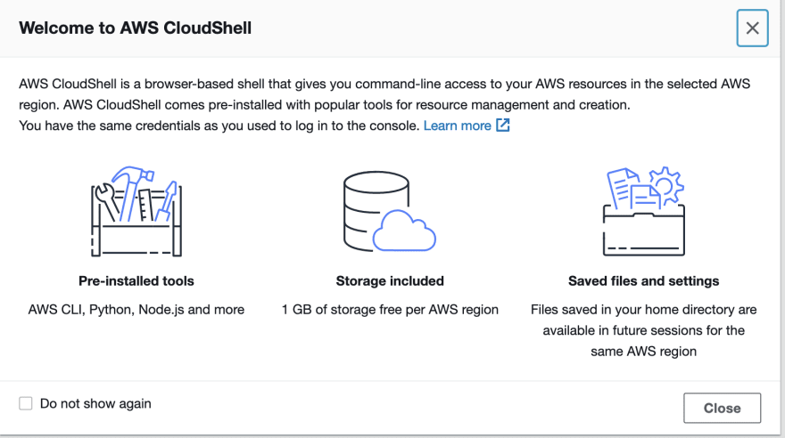Click the gear in the settings illustration
The image size is (785, 438).
[x=667, y=186]
